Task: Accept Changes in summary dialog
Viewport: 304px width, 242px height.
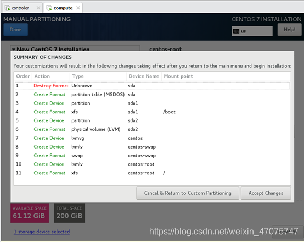Action: click(266, 193)
